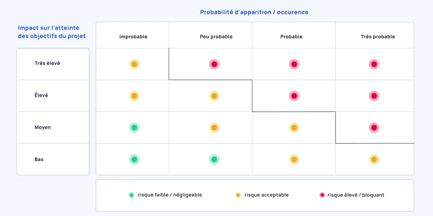Select the red dot at Moyen / Très probable

pos(374,127)
